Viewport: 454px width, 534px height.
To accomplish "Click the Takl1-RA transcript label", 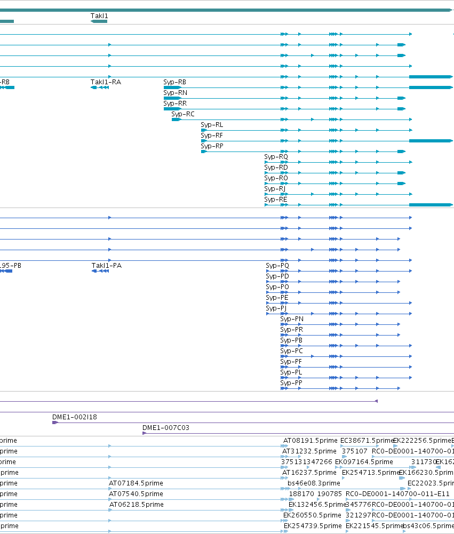I will [106, 82].
